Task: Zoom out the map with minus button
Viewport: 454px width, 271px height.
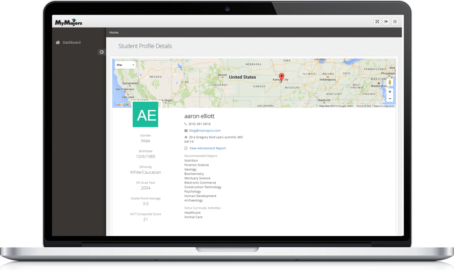Action: click(x=389, y=99)
